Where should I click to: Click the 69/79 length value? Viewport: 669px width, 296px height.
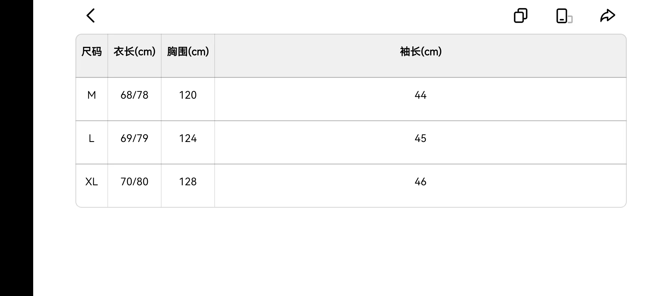[134, 138]
